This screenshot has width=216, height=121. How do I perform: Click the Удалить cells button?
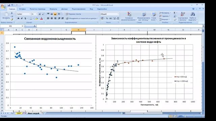pos(164,16)
